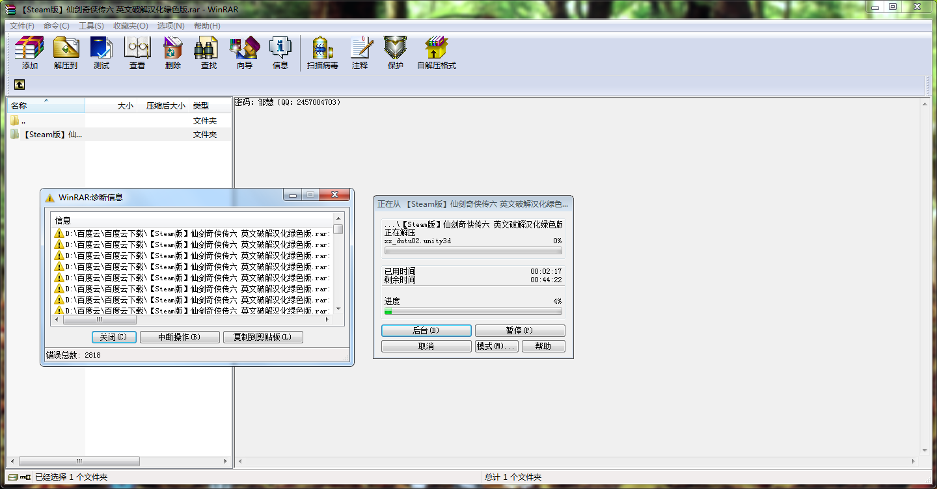Click diagnostic list scroll-down arrow
Viewport: 937px width, 489px height.
click(338, 309)
